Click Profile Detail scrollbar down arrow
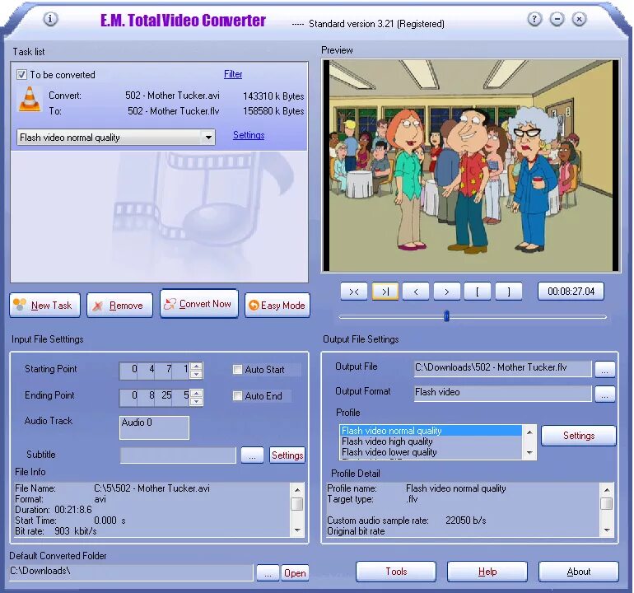 [x=607, y=530]
